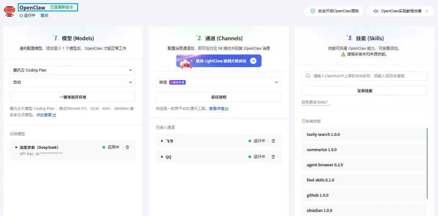Delete the 飞书 channel with the trash icon
Viewport: 438px width, 216px height.
pos(273,141)
